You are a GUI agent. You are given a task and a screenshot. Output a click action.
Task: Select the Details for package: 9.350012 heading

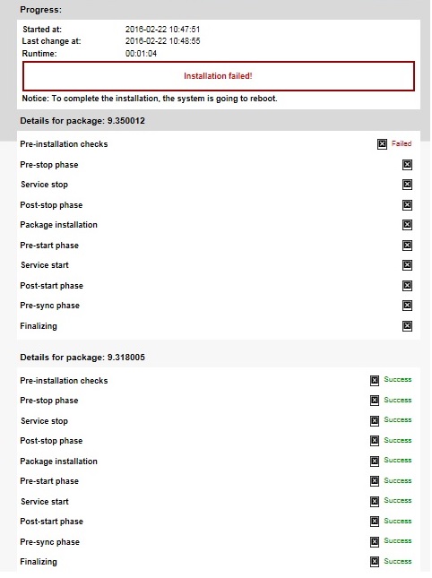tap(82, 121)
